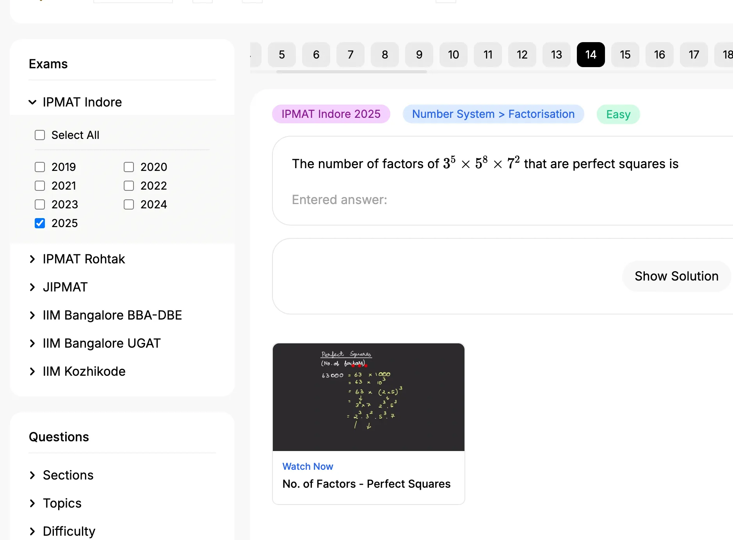Image resolution: width=733 pixels, height=540 pixels.
Task: Tick the 2019 year checkbox
Action: [x=40, y=167]
